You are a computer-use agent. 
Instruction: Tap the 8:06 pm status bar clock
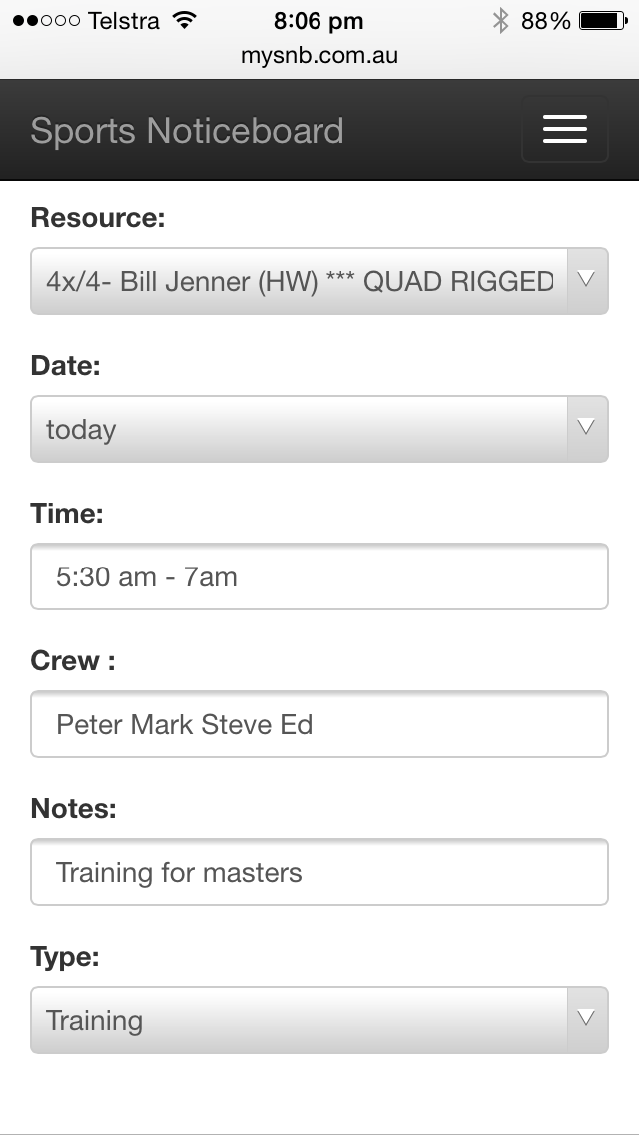[319, 20]
